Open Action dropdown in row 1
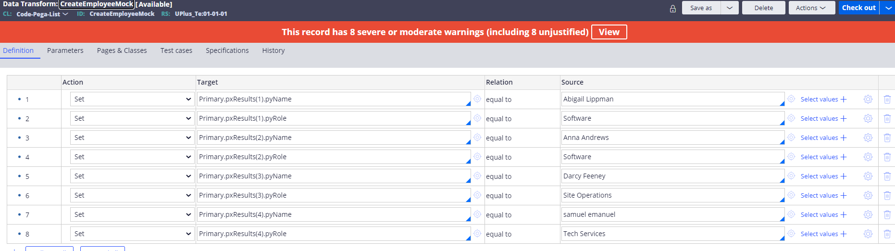The height and width of the screenshot is (251, 895). click(132, 99)
